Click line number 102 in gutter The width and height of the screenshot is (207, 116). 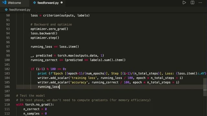click(x=7, y=69)
